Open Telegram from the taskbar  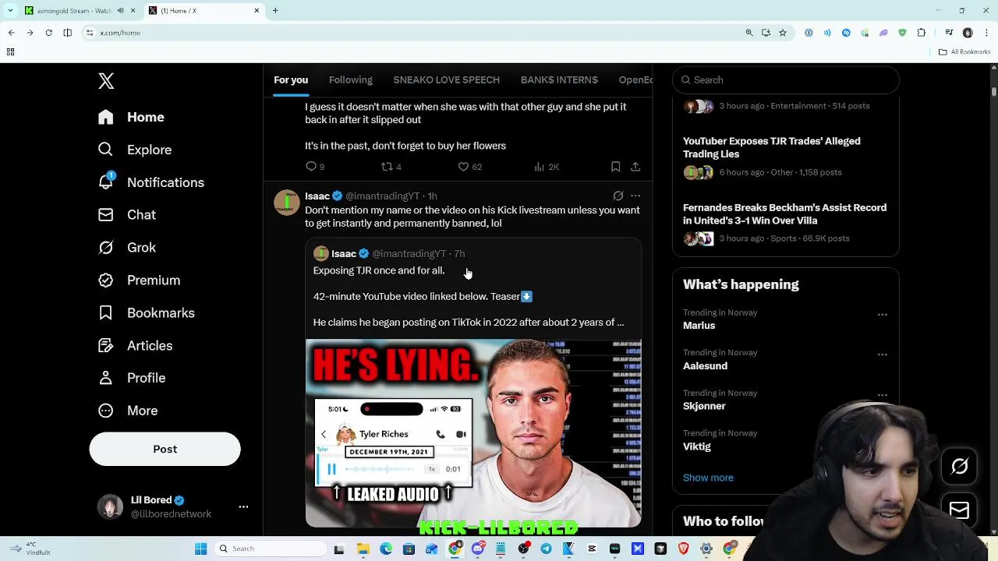546,549
